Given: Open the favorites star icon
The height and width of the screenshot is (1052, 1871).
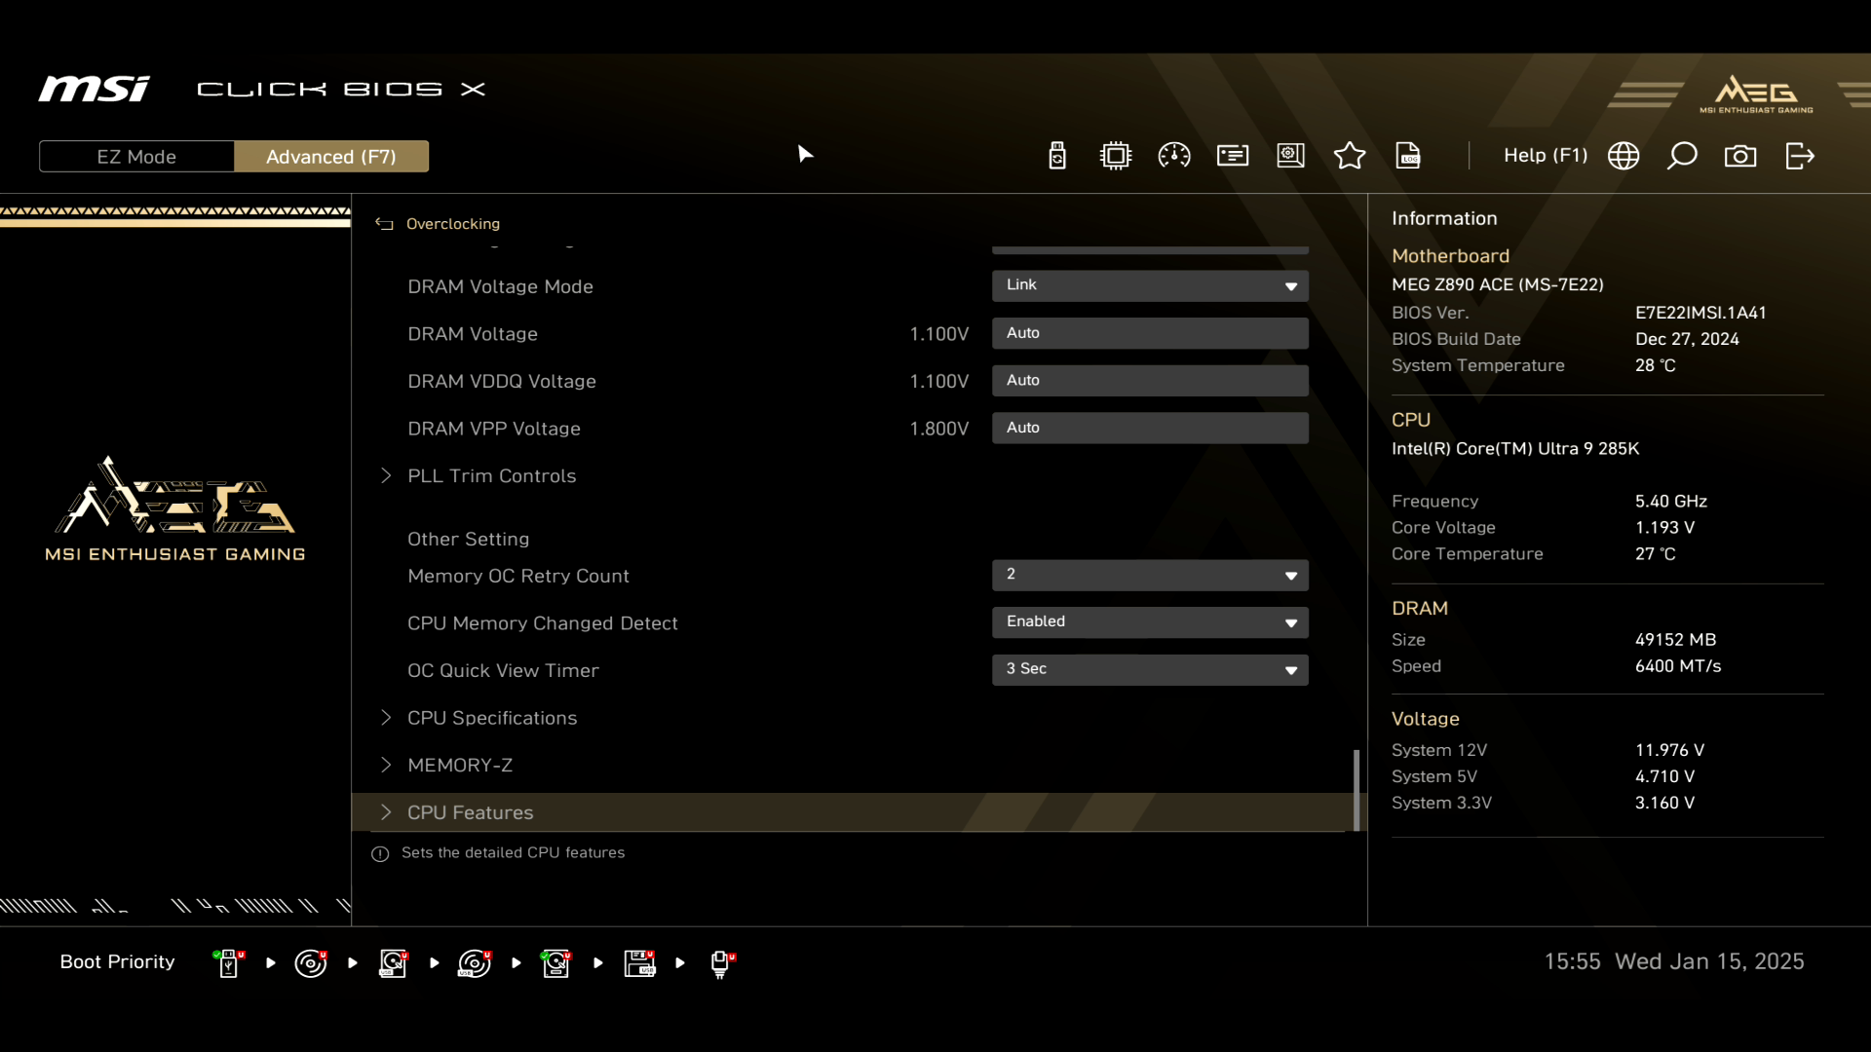Looking at the screenshot, I should pos(1350,156).
